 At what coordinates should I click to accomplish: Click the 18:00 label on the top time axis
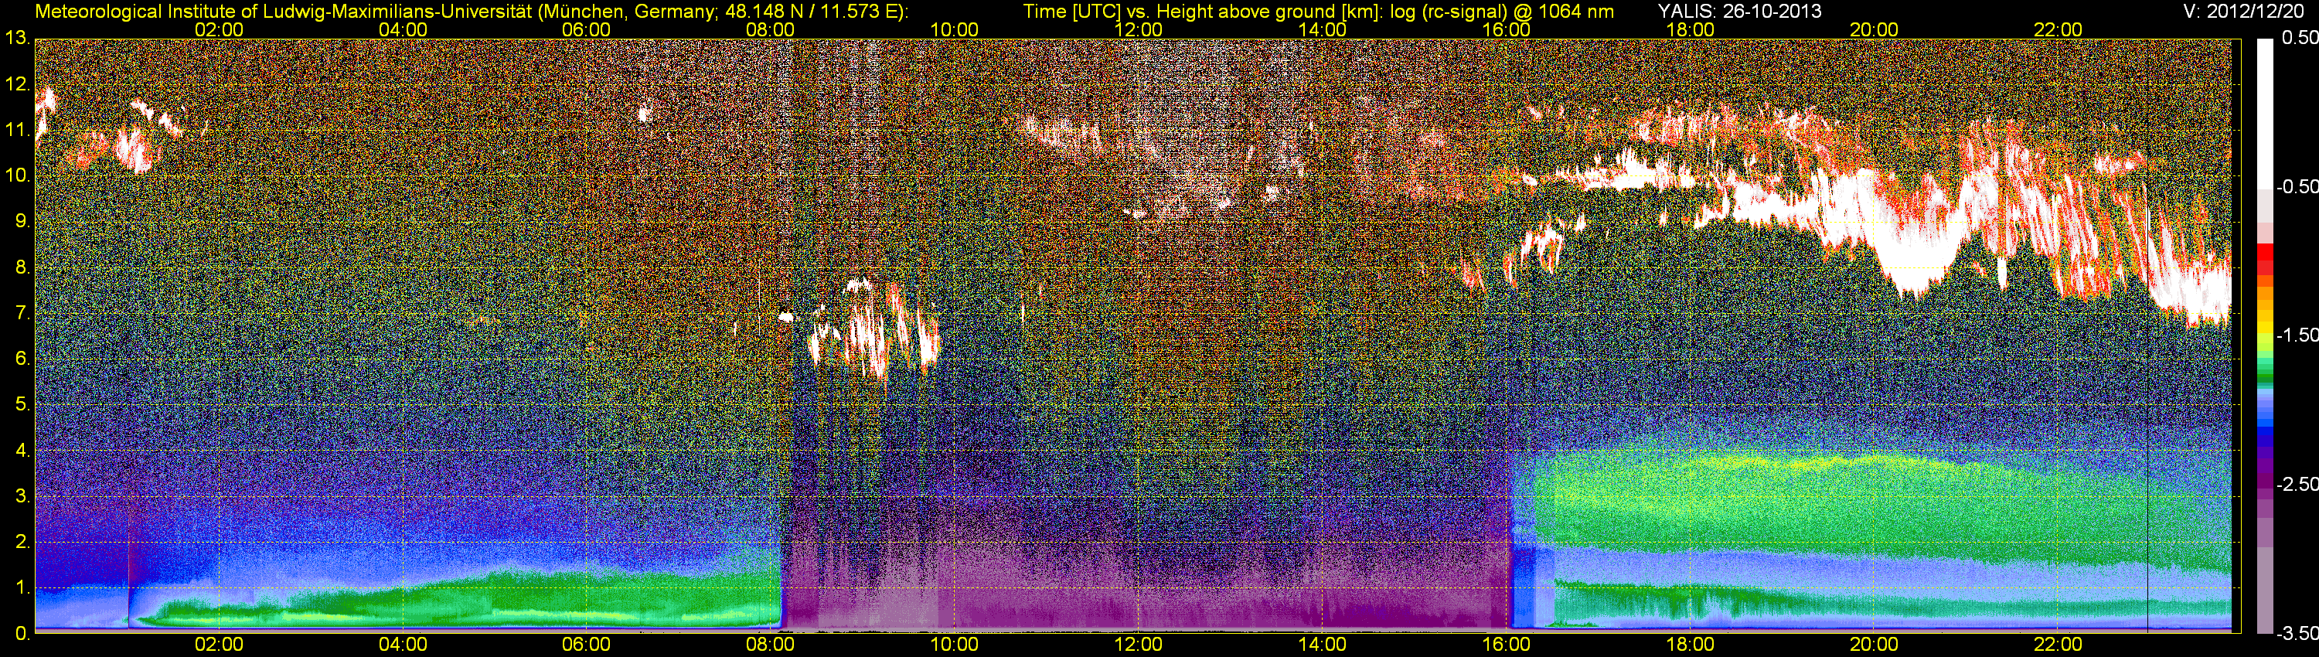(x=1690, y=29)
